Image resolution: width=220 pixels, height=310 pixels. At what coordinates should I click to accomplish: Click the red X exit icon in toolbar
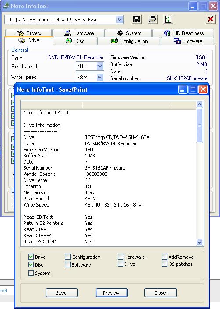coord(210,19)
